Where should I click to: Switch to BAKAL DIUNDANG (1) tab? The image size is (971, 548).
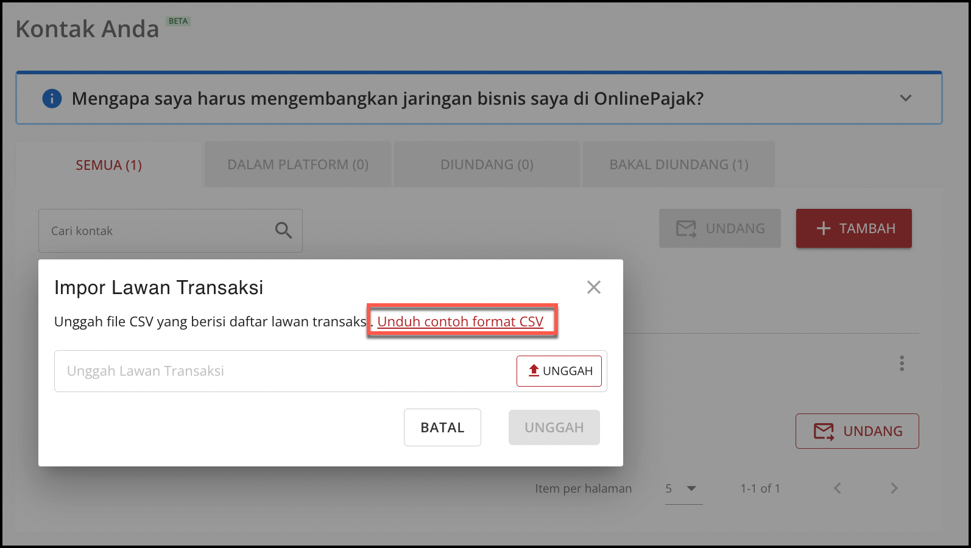pos(679,165)
